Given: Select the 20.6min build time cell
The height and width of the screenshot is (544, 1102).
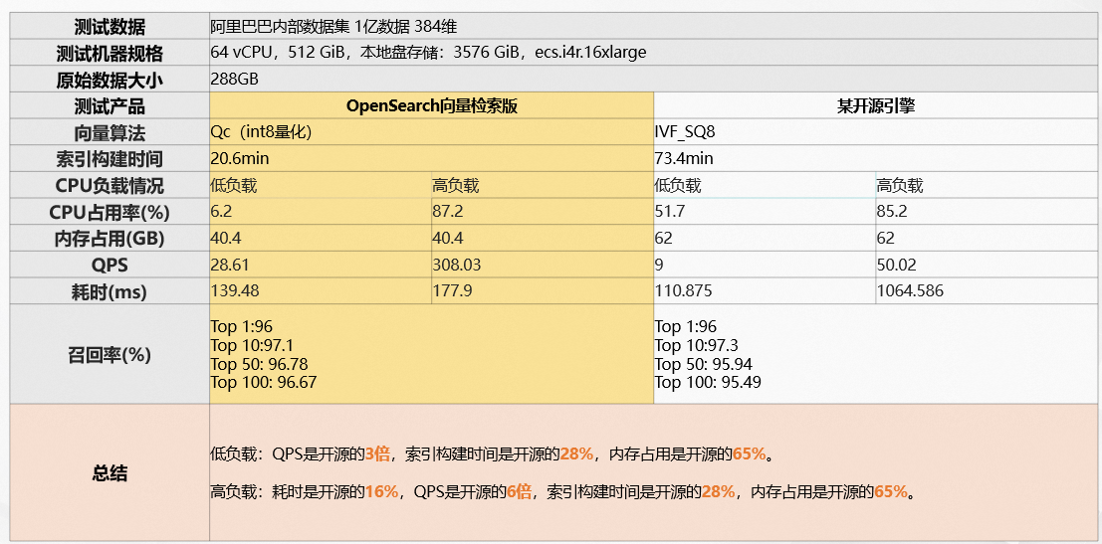Looking at the screenshot, I should [431, 159].
